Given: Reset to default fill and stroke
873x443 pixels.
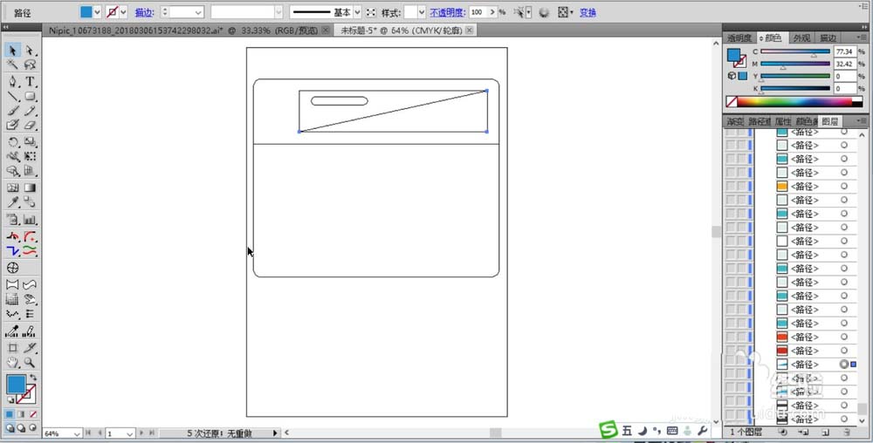Looking at the screenshot, I should [10, 399].
